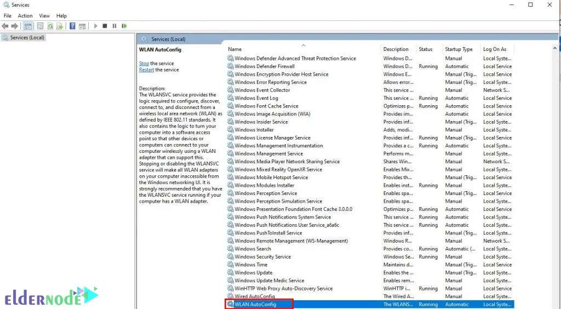Toggle the Show/Hide Action Pane icon
The height and width of the screenshot is (309, 561).
click(x=82, y=26)
